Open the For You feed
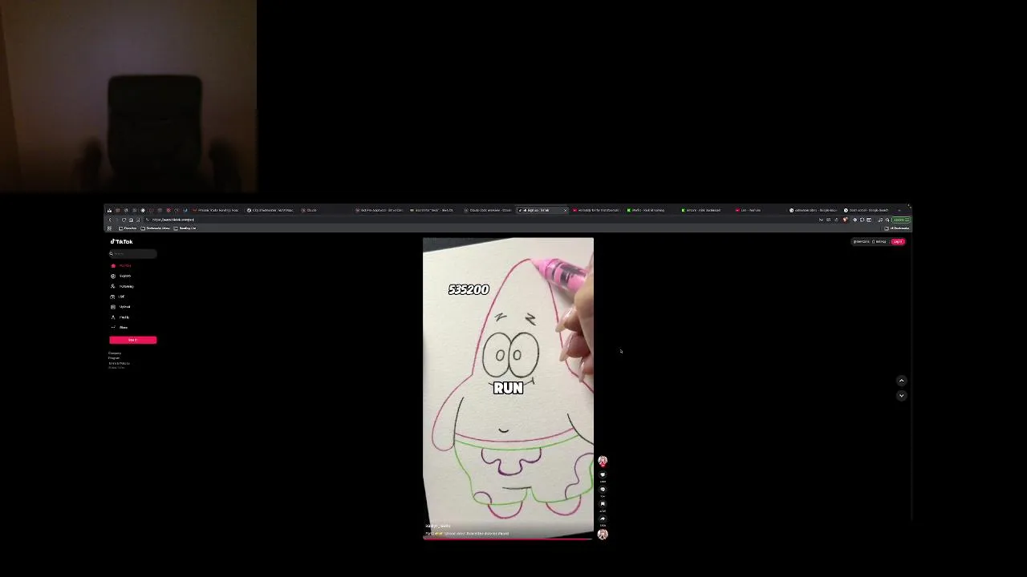 [122, 265]
